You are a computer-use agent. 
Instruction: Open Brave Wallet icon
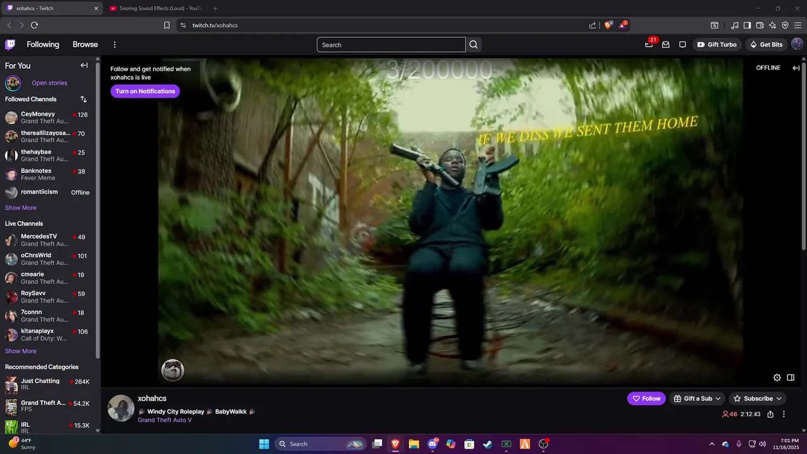pos(760,25)
